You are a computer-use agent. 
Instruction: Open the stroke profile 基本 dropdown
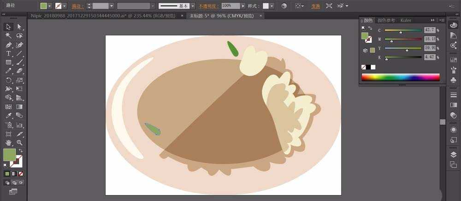pos(194,6)
